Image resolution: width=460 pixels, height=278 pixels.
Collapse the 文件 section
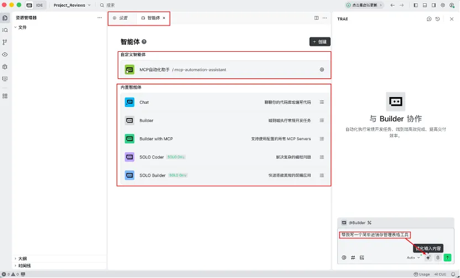20,27
